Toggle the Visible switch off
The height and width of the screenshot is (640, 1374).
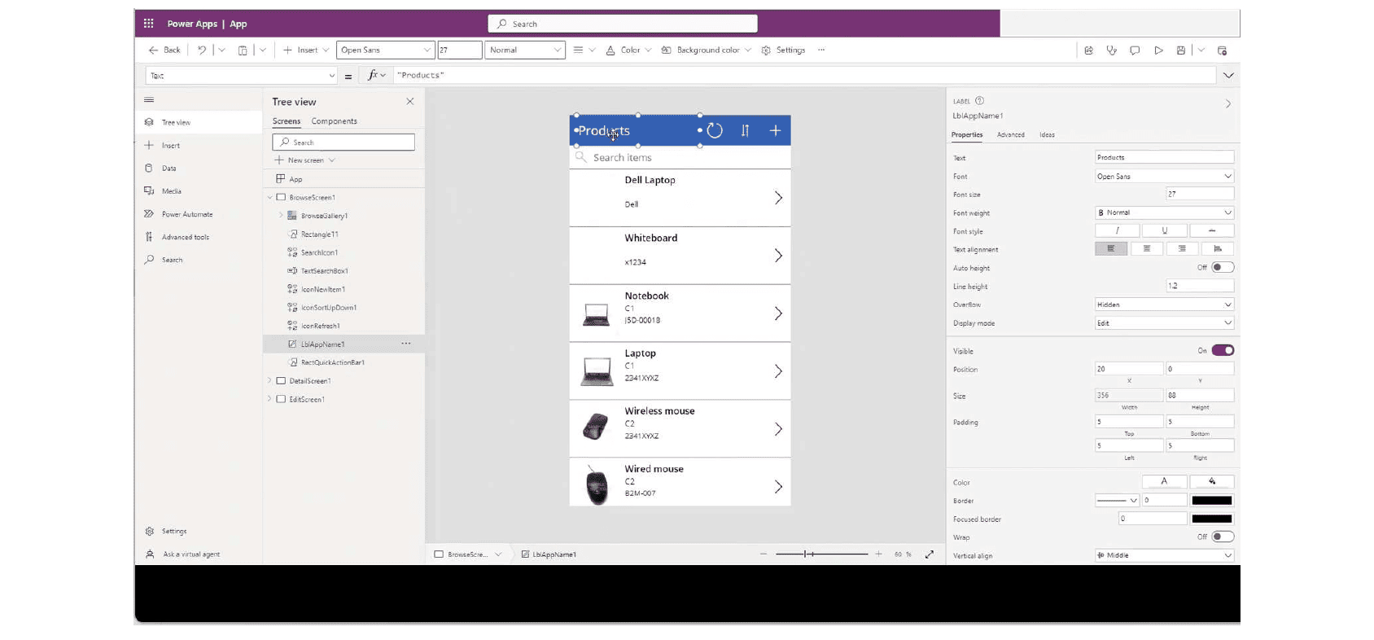[1223, 350]
